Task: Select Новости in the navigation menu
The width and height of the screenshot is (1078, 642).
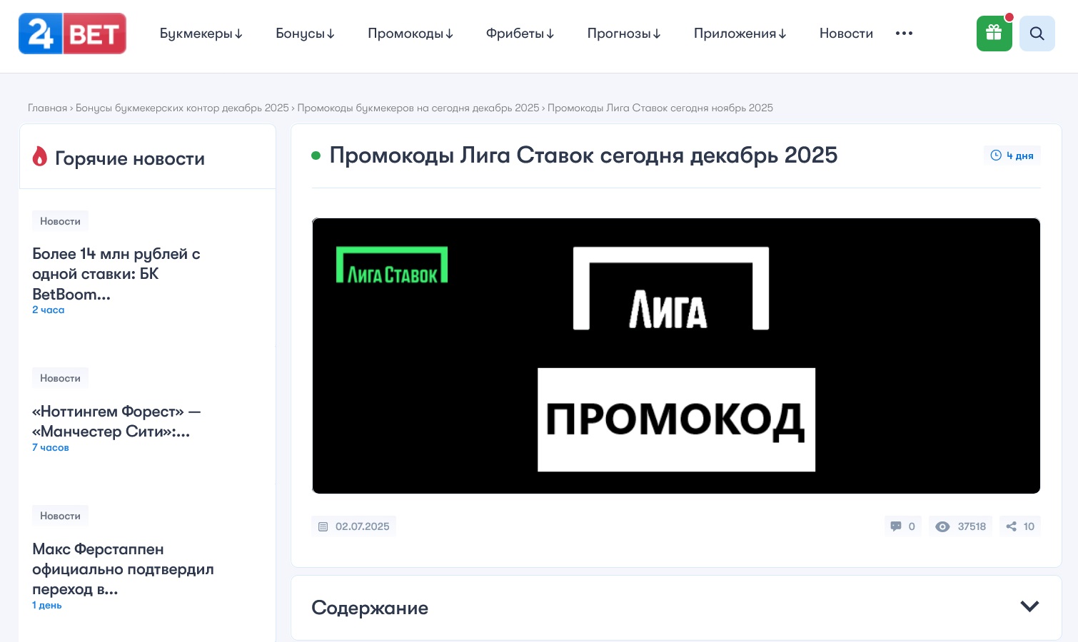Action: tap(846, 34)
